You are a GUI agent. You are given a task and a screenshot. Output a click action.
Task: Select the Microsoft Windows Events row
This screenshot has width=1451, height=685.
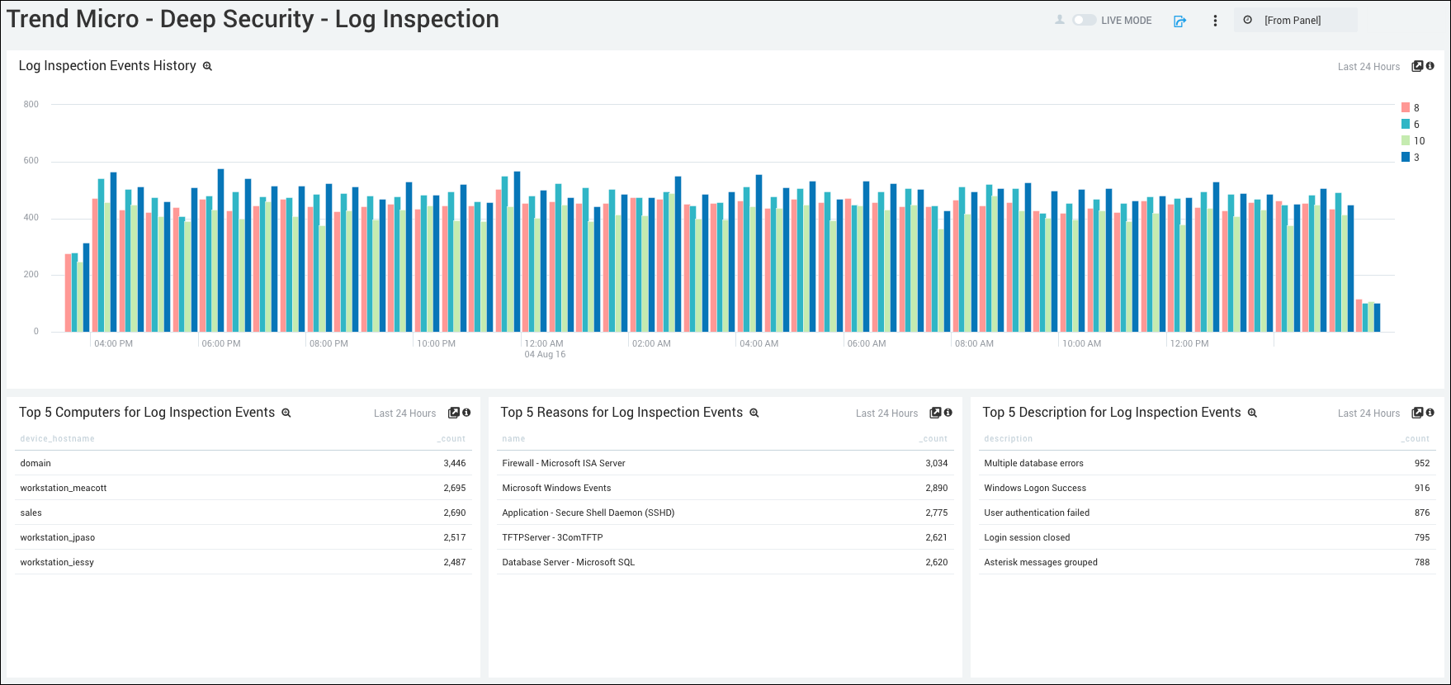click(x=724, y=488)
